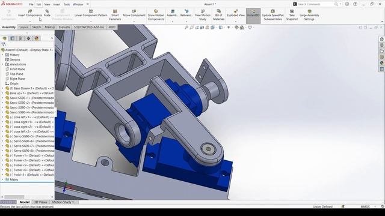Launch Smart Fasteners
Viewport: 385px width, 216px height.
pos(115,15)
